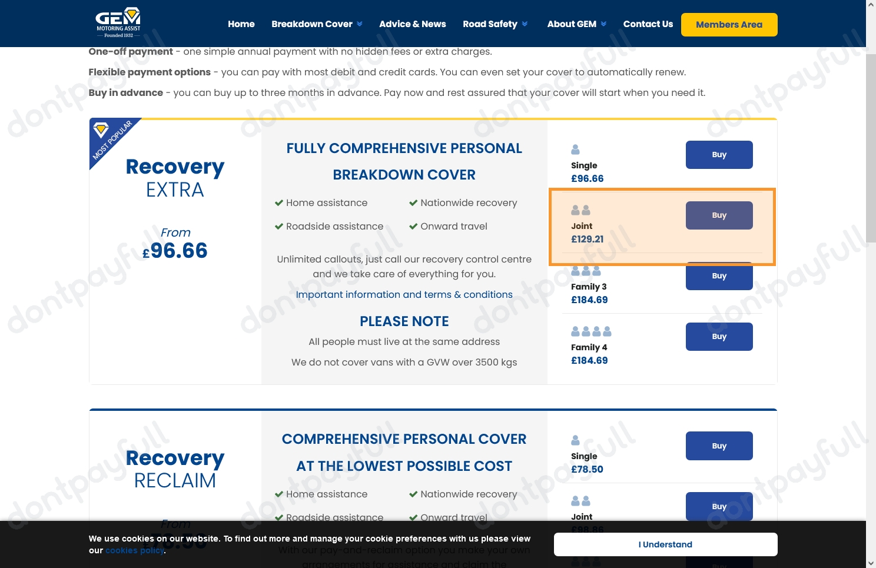The image size is (876, 568).
Task: Click the Single person icon in Recovery Reclaim section
Action: [575, 440]
